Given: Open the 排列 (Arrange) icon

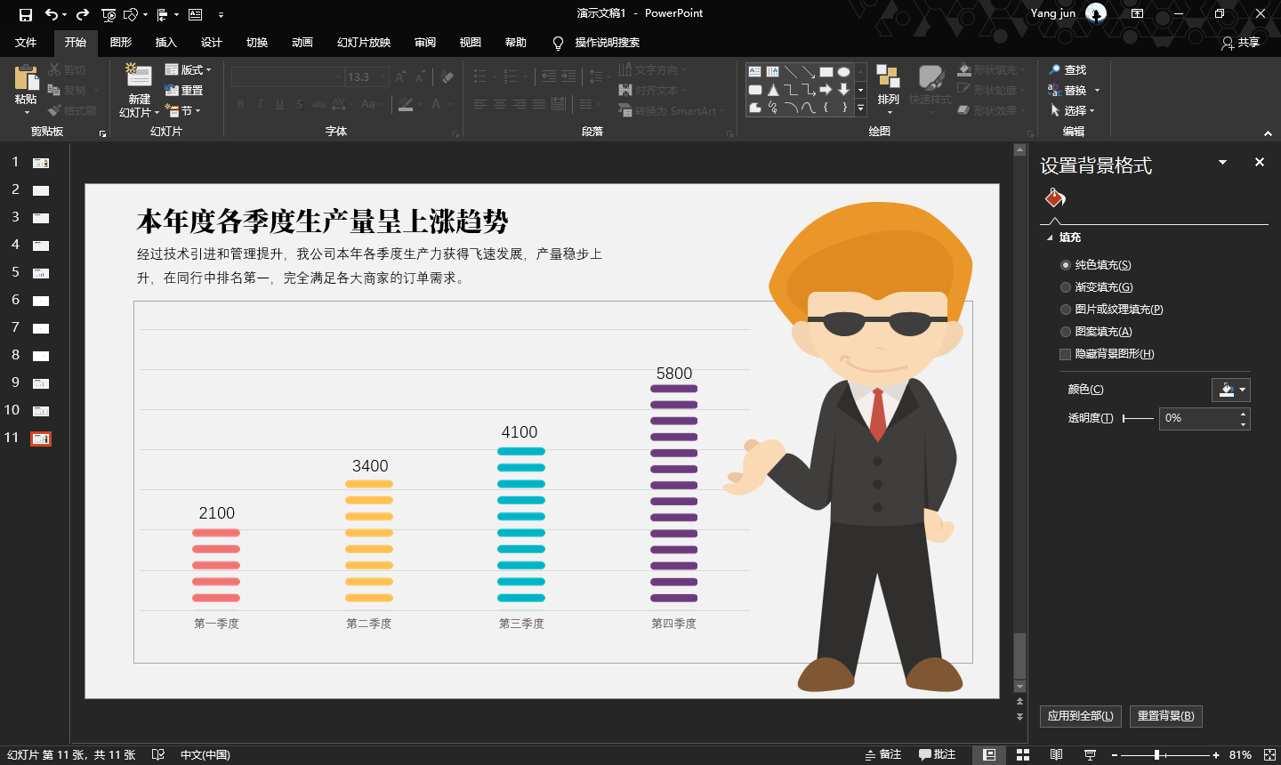Looking at the screenshot, I should click(888, 76).
